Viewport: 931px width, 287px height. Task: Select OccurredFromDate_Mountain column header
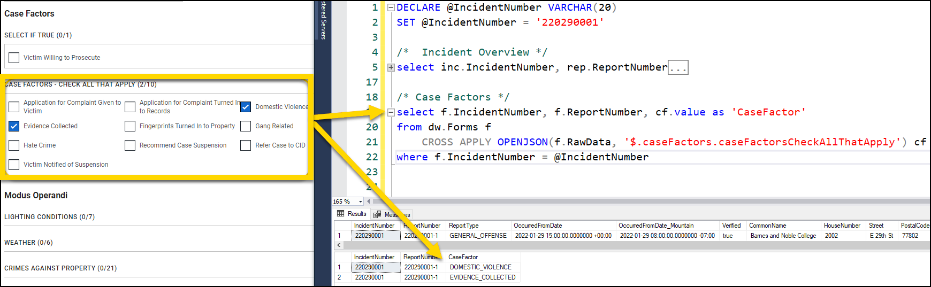coord(668,226)
